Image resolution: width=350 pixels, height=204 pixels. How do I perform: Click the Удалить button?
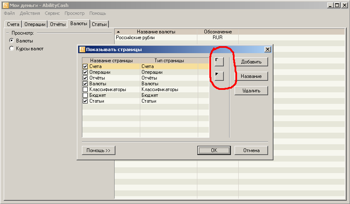pyautogui.click(x=251, y=91)
